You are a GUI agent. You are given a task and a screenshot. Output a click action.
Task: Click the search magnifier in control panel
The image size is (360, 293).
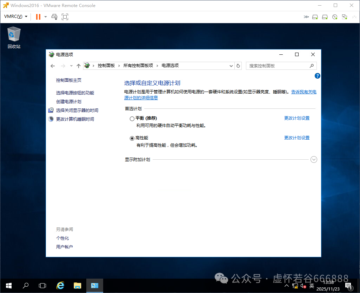[x=312, y=66]
